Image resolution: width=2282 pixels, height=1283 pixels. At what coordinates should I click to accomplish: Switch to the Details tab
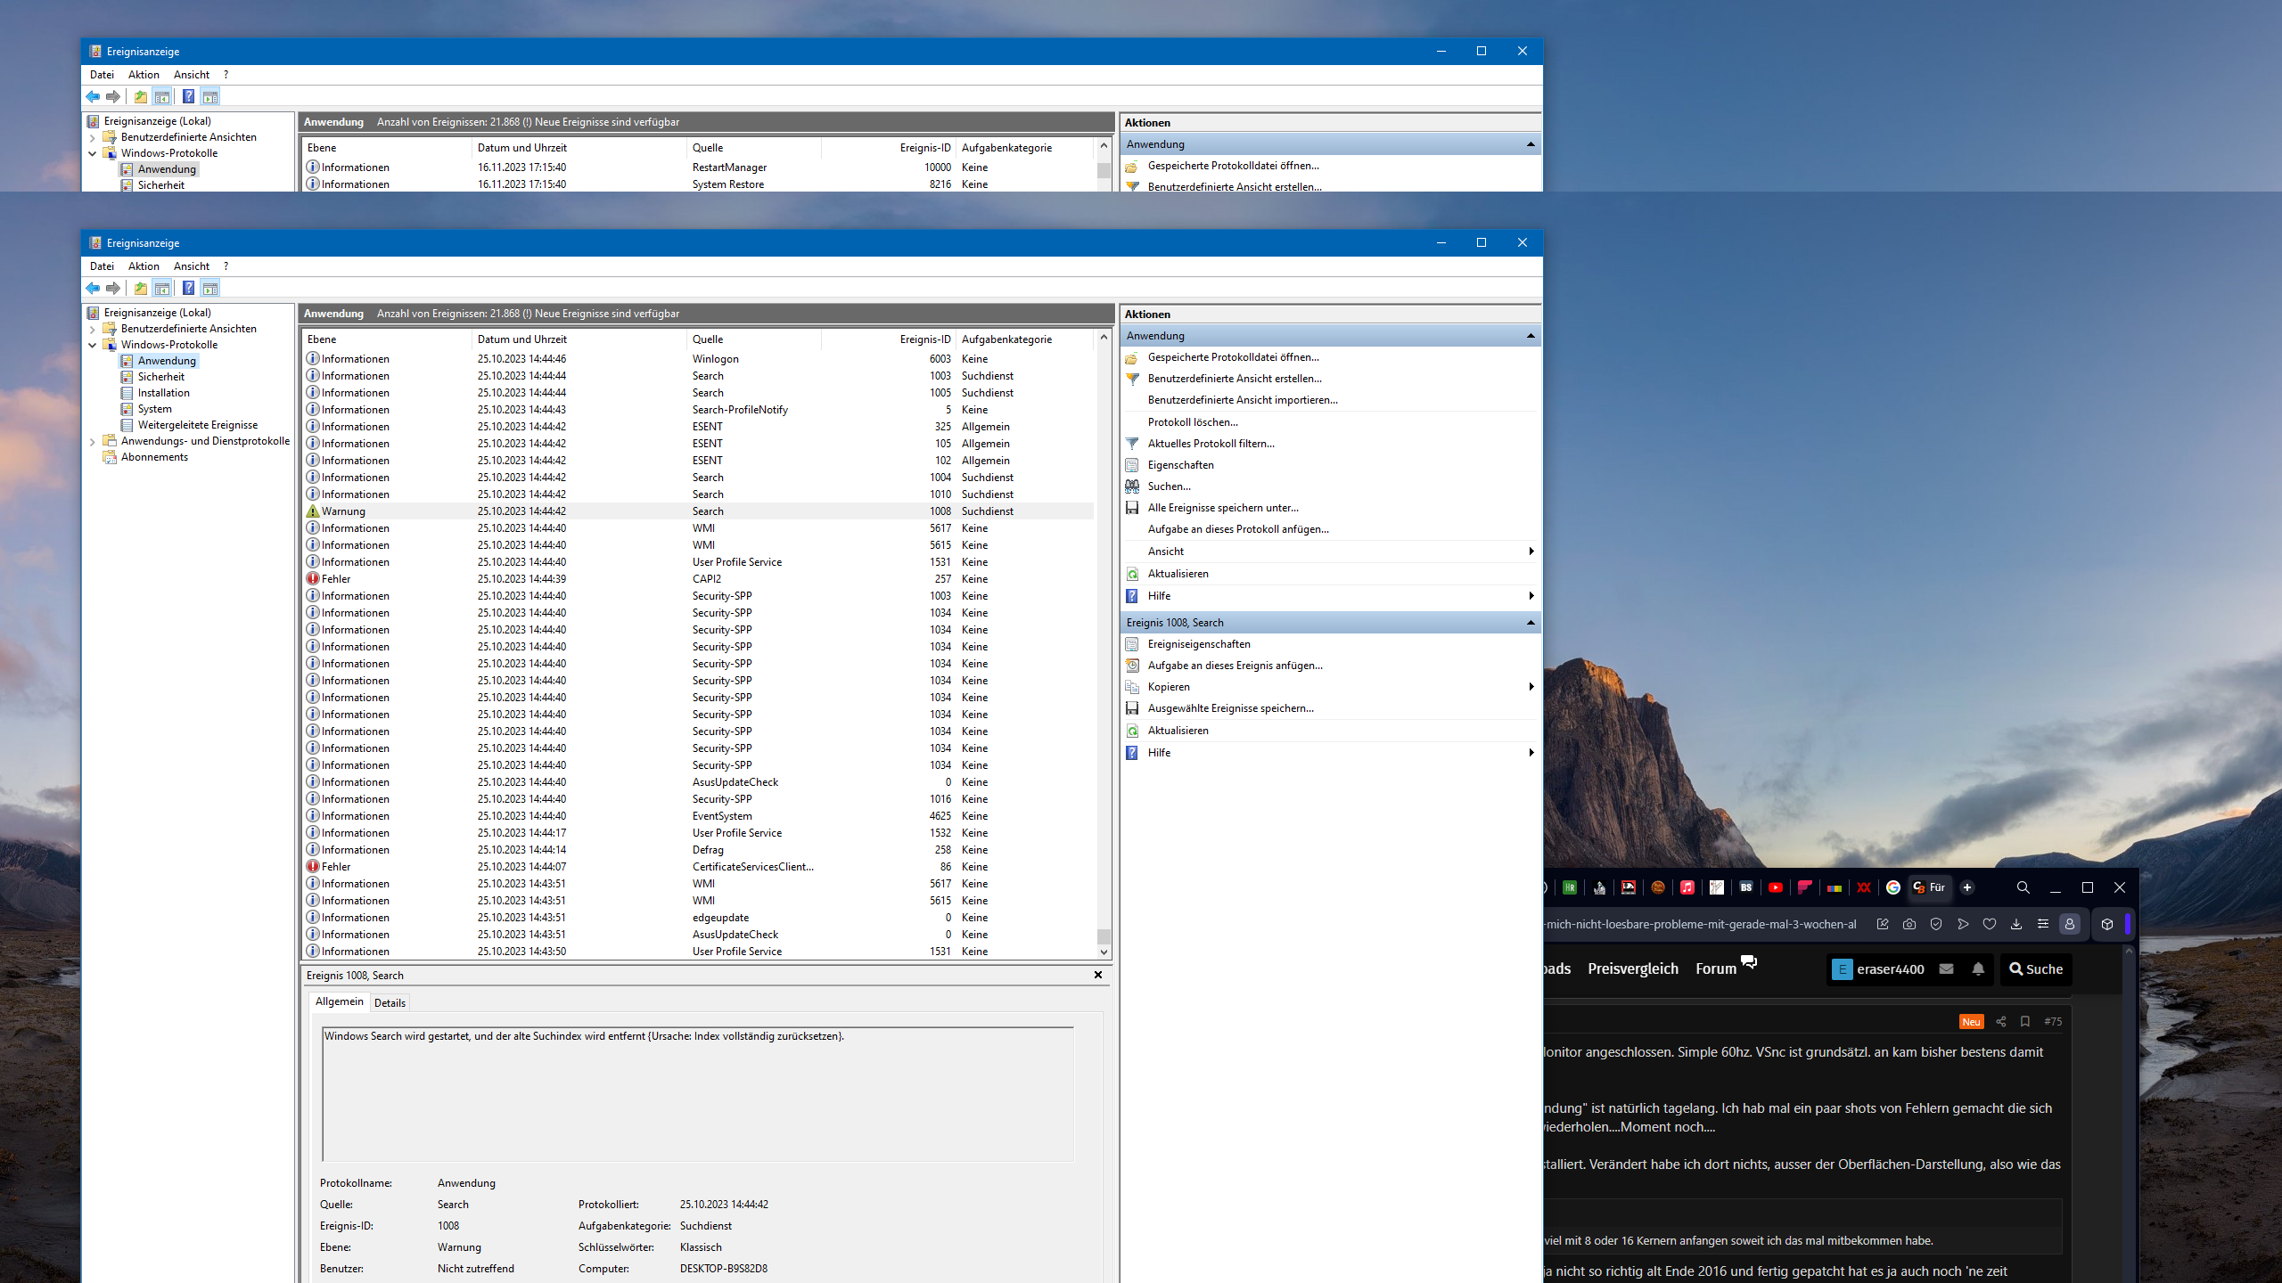pyautogui.click(x=390, y=1002)
